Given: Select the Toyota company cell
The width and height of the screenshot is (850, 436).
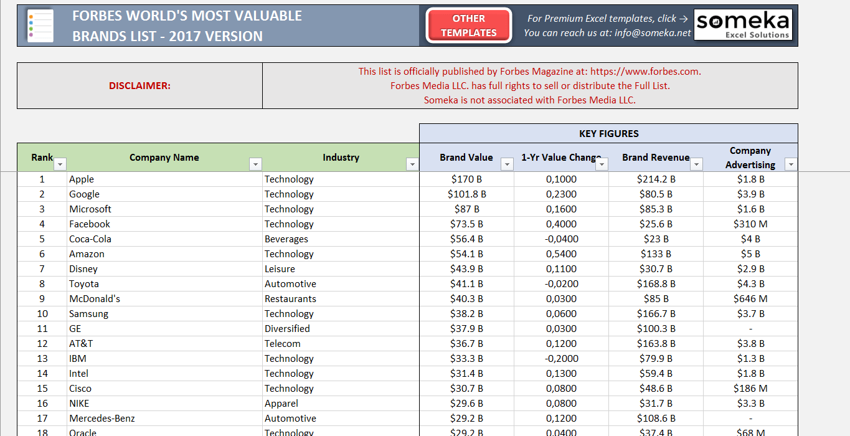Looking at the screenshot, I should pyautogui.click(x=164, y=284).
